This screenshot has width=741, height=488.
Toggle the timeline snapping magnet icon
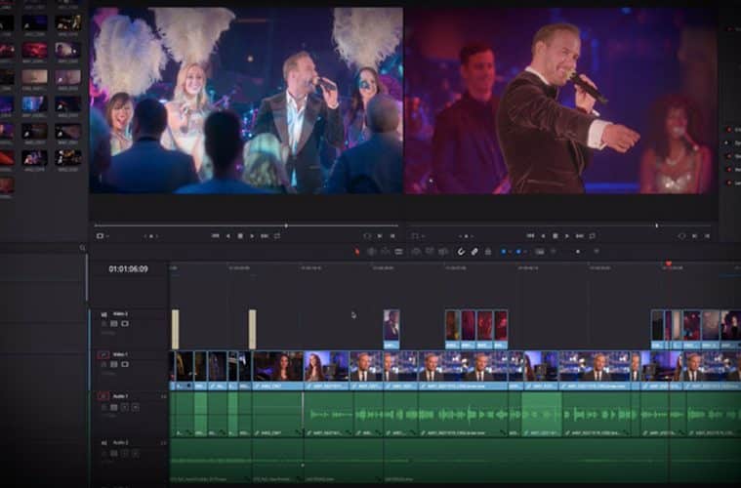[462, 252]
